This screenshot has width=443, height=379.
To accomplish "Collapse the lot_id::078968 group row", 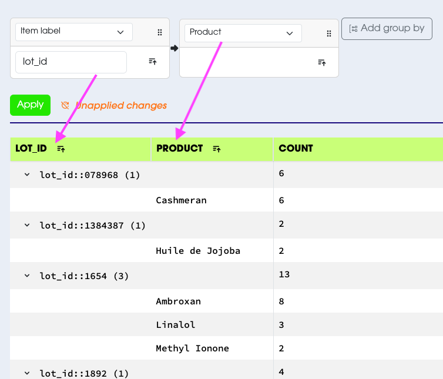I will click(27, 175).
